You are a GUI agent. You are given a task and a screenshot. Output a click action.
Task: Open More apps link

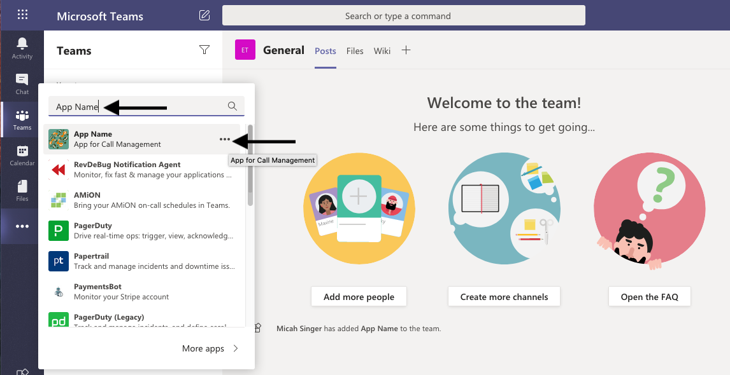203,348
